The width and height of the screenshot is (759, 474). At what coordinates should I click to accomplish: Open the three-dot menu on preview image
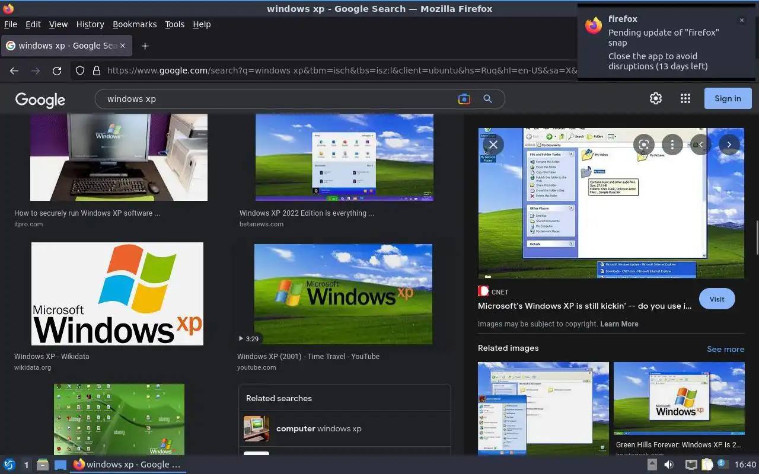(x=672, y=144)
